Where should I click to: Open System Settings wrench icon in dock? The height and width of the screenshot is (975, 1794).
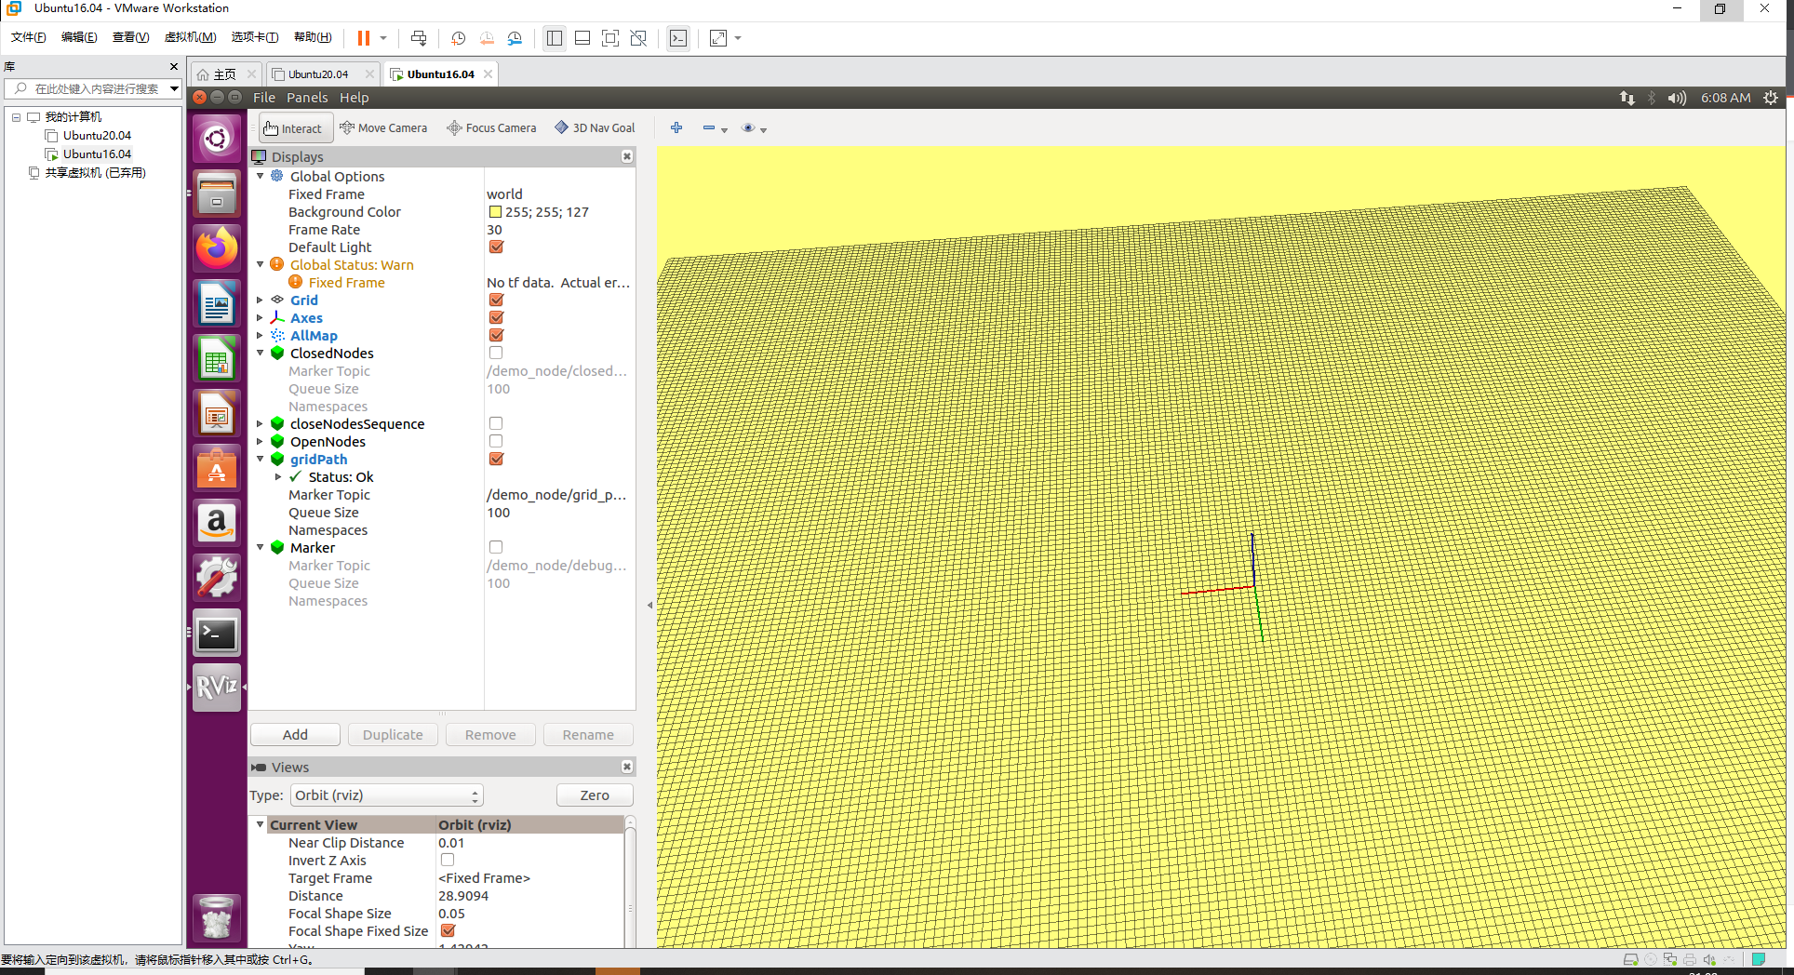[x=217, y=578]
